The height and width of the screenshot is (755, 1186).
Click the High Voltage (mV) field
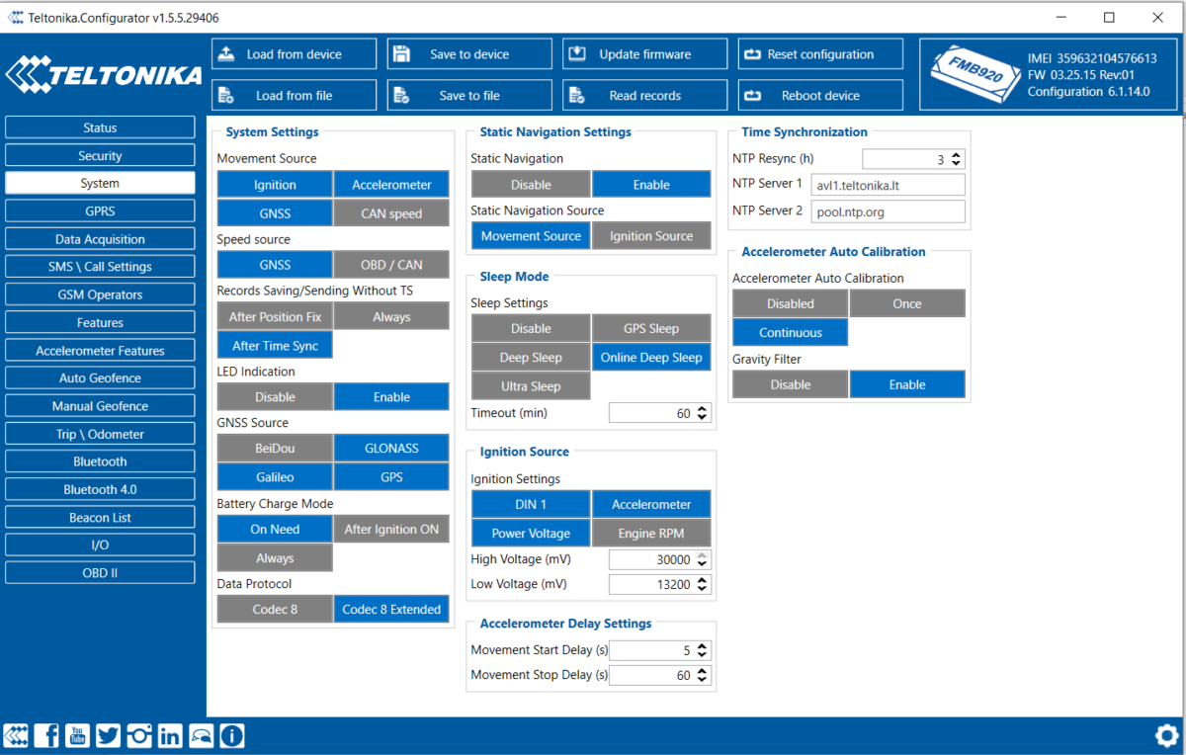652,559
